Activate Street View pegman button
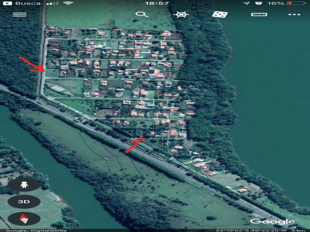This screenshot has width=310, height=232. (x=24, y=184)
